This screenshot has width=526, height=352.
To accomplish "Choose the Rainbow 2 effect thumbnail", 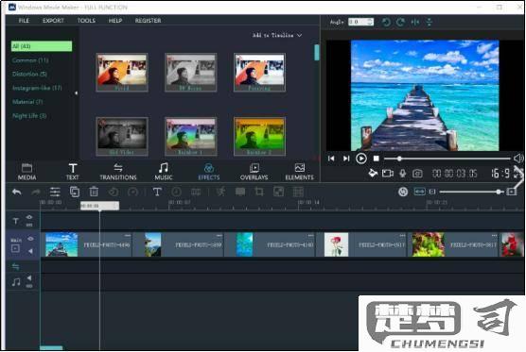I will pos(259,137).
